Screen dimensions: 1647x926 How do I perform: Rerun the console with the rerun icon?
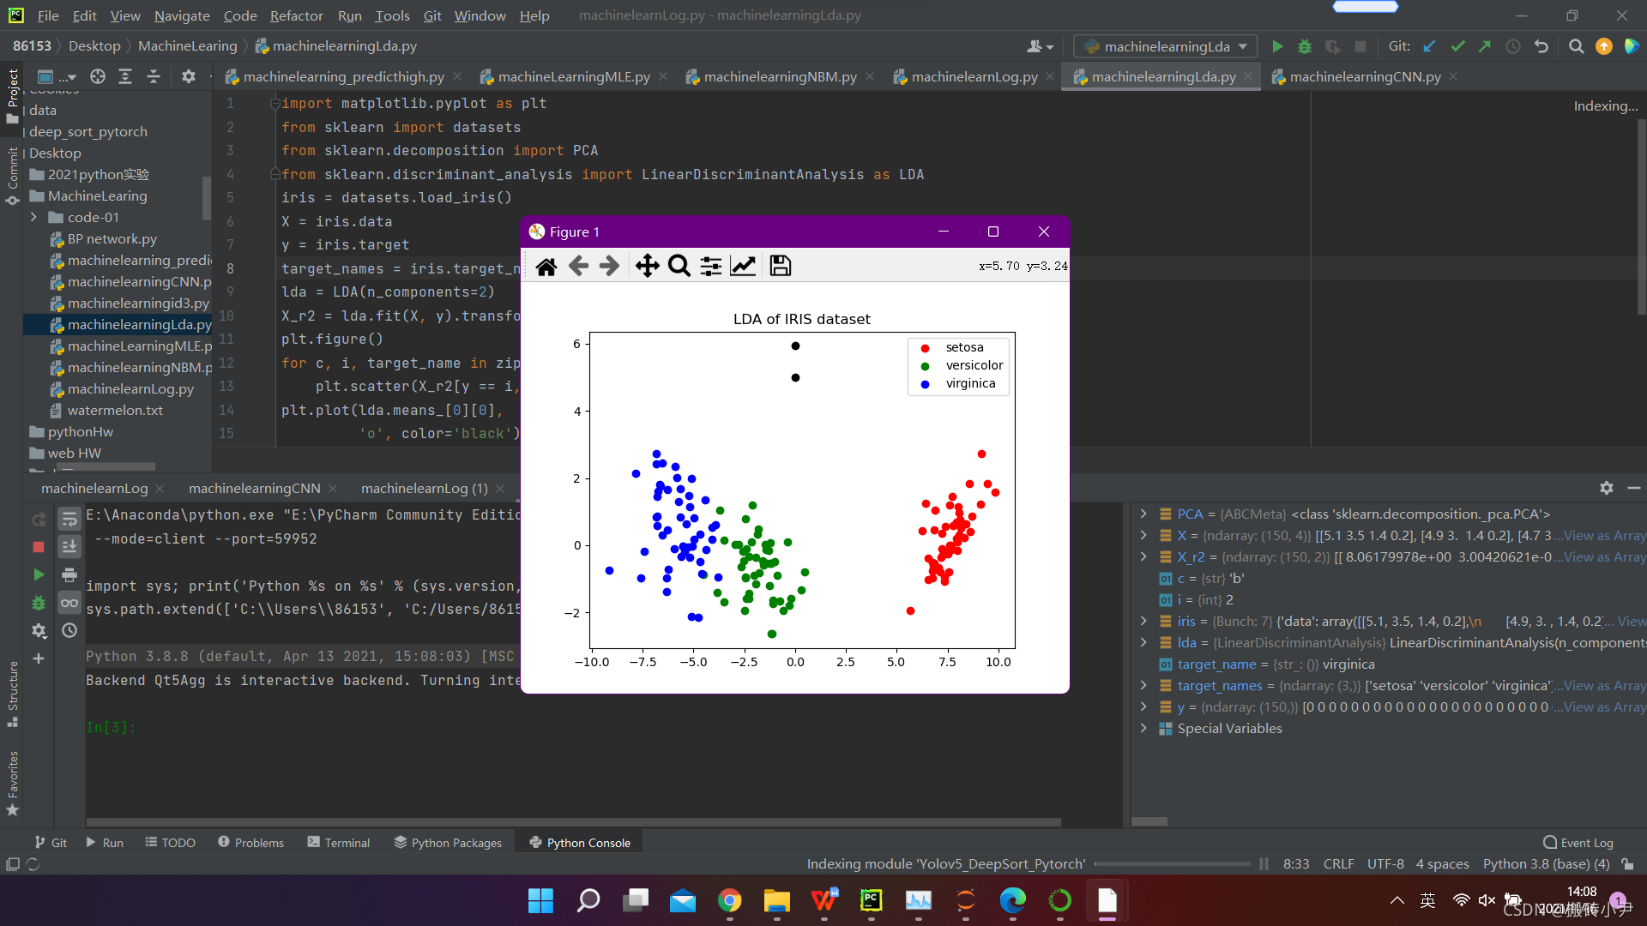39,520
